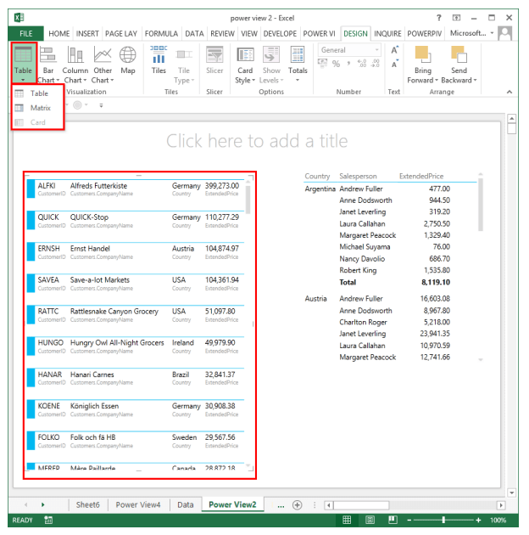Open Column Chart options
529x535 pixels.
[75, 65]
